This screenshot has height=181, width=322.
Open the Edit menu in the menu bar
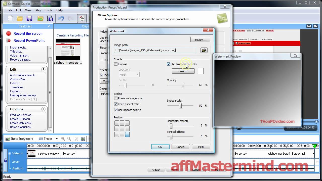[x=19, y=10]
